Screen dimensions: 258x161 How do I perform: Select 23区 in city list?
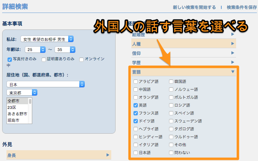click(x=18, y=107)
